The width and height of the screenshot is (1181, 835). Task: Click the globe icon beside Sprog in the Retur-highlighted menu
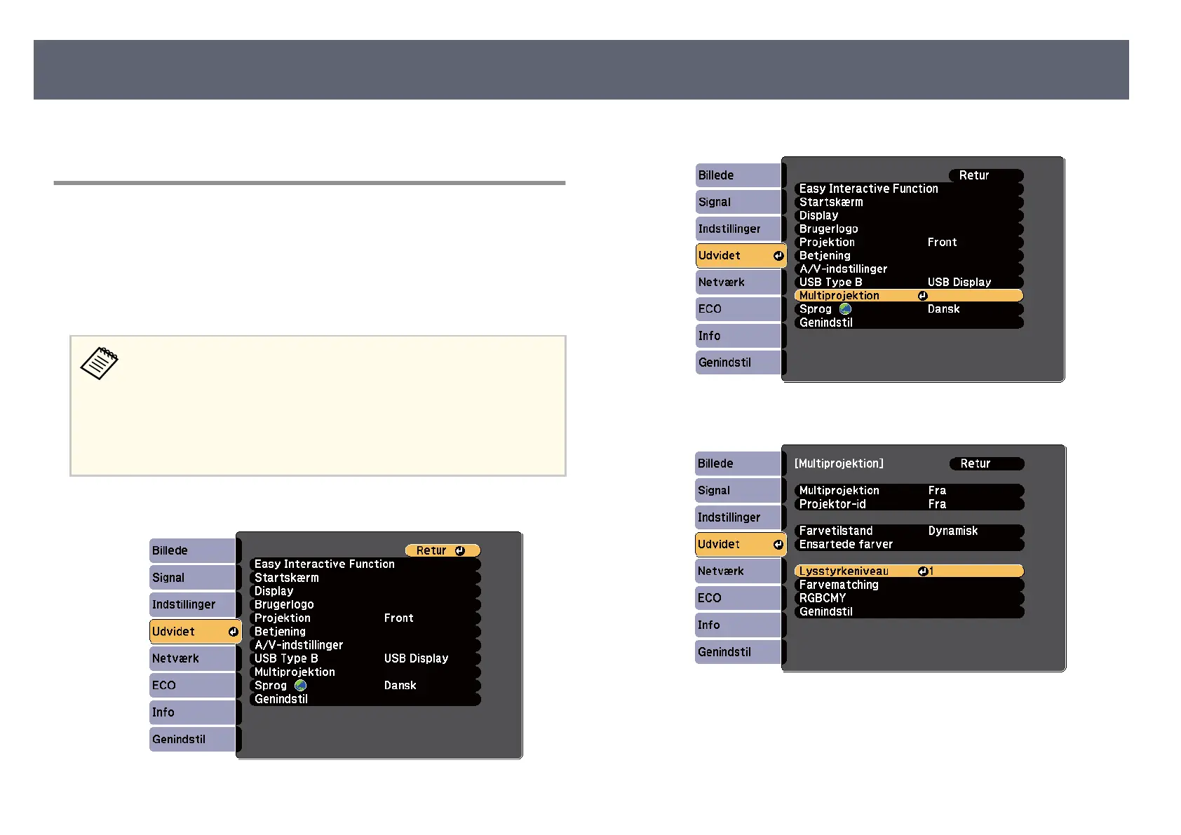tap(301, 686)
